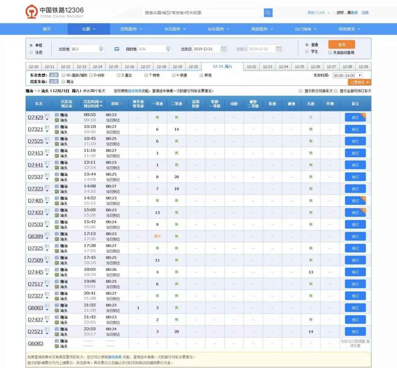
Task: Expand the 订票帮手 booking helper panel
Action: pyautogui.click(x=360, y=83)
